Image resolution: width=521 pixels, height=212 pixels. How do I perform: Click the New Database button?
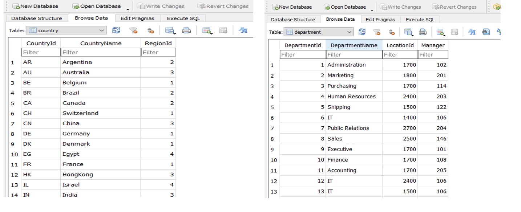pos(35,6)
